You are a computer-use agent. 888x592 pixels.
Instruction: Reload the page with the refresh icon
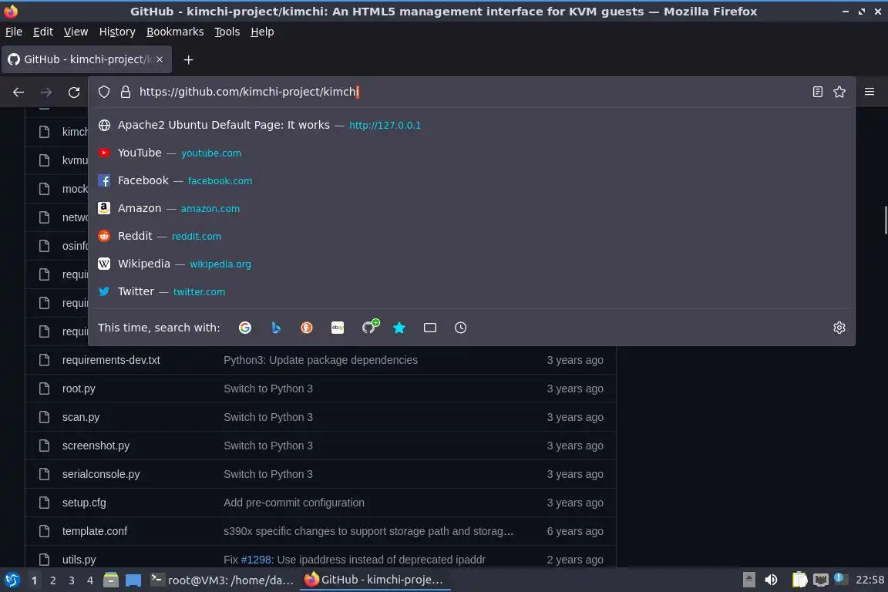pos(74,92)
